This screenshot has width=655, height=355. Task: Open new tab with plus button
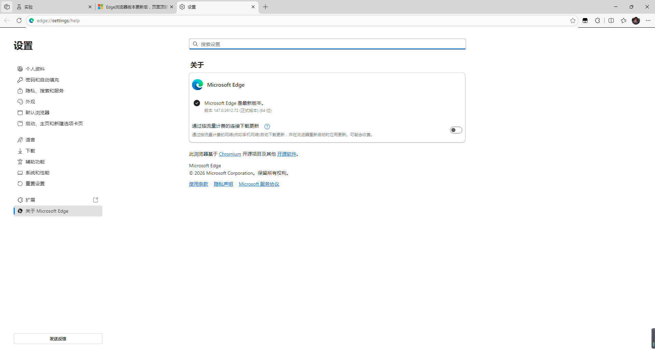265,7
